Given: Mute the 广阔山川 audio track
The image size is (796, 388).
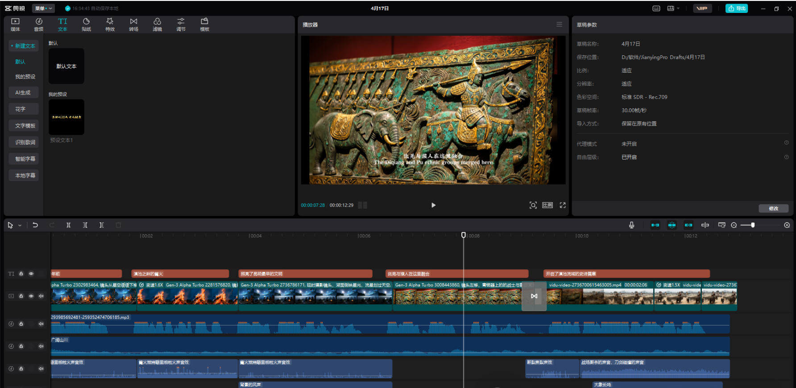Looking at the screenshot, I should tap(41, 346).
